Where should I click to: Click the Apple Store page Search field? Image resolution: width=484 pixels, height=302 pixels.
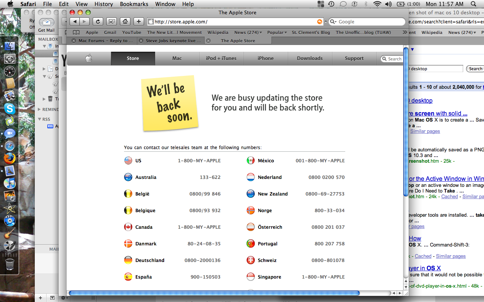391,59
